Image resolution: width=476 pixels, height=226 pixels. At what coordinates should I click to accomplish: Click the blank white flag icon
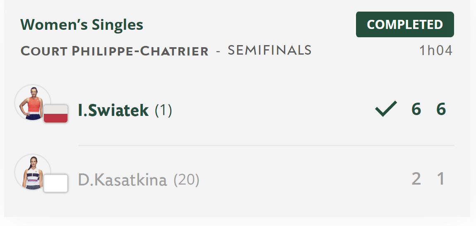click(x=55, y=183)
